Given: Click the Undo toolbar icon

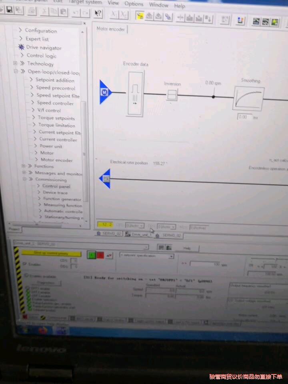Looking at the screenshot, I should (x=76, y=12).
